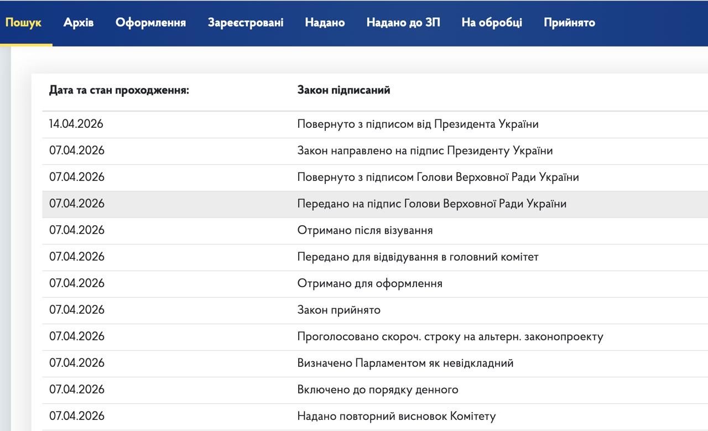Switch to the Архів tab
This screenshot has width=708, height=431.
[79, 23]
